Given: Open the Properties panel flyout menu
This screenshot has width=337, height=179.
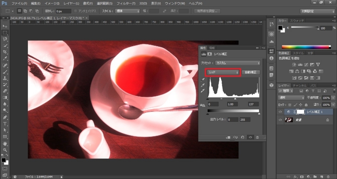Looking at the screenshot, I should (263, 48).
